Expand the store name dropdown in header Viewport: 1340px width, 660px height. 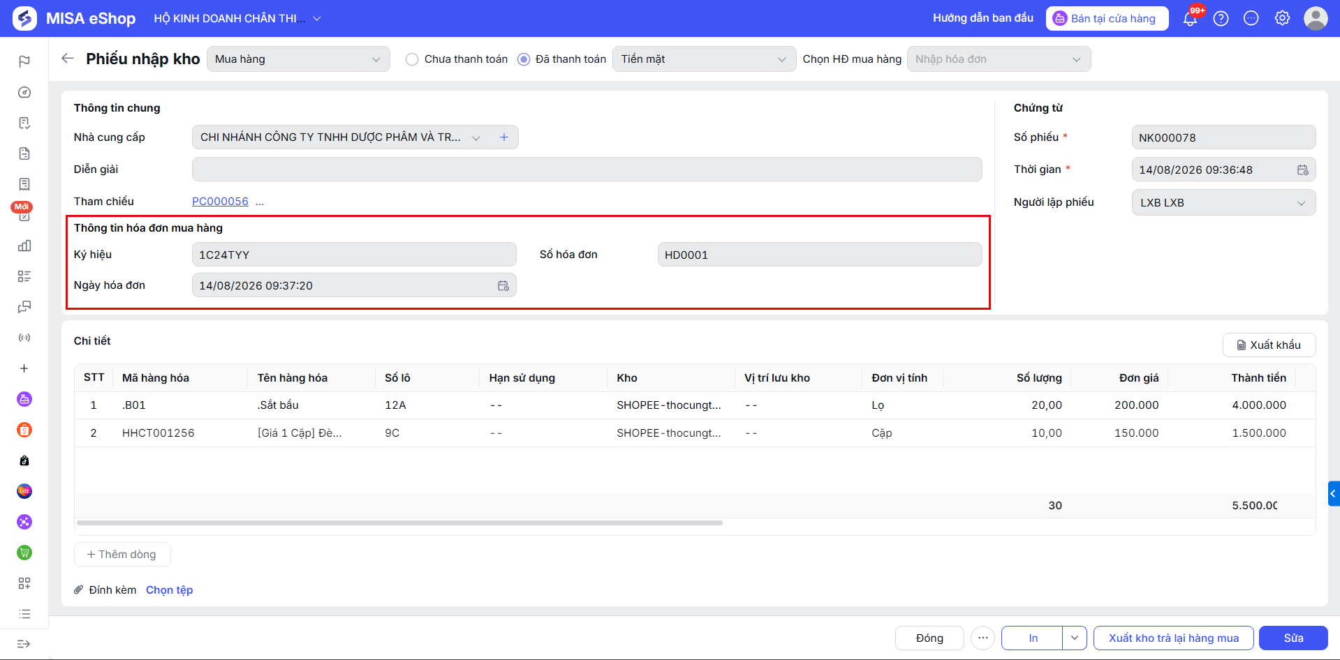click(317, 19)
